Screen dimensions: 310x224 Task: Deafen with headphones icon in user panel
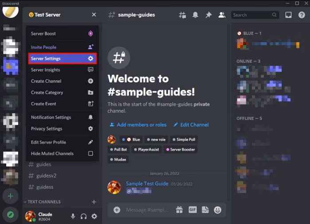pyautogui.click(x=84, y=216)
